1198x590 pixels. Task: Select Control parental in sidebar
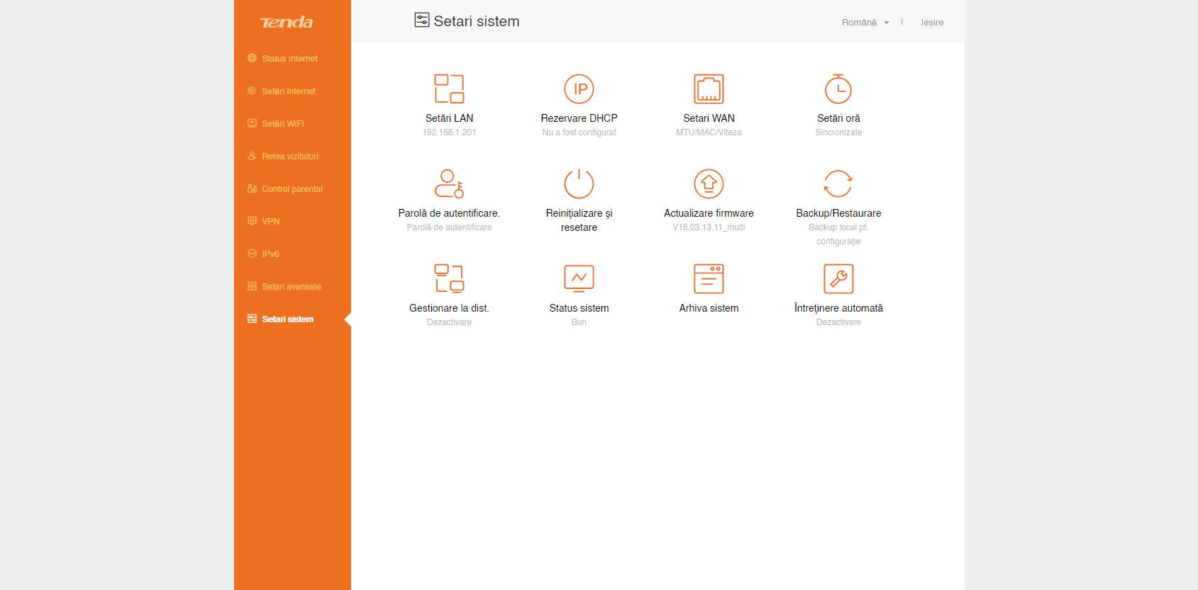292,189
